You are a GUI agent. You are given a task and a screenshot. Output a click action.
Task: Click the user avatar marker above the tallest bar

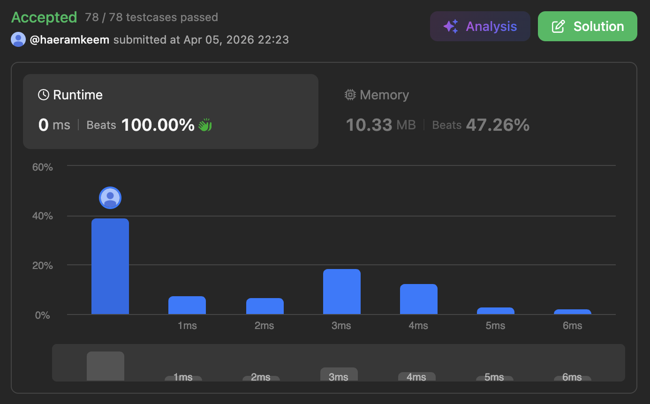110,198
